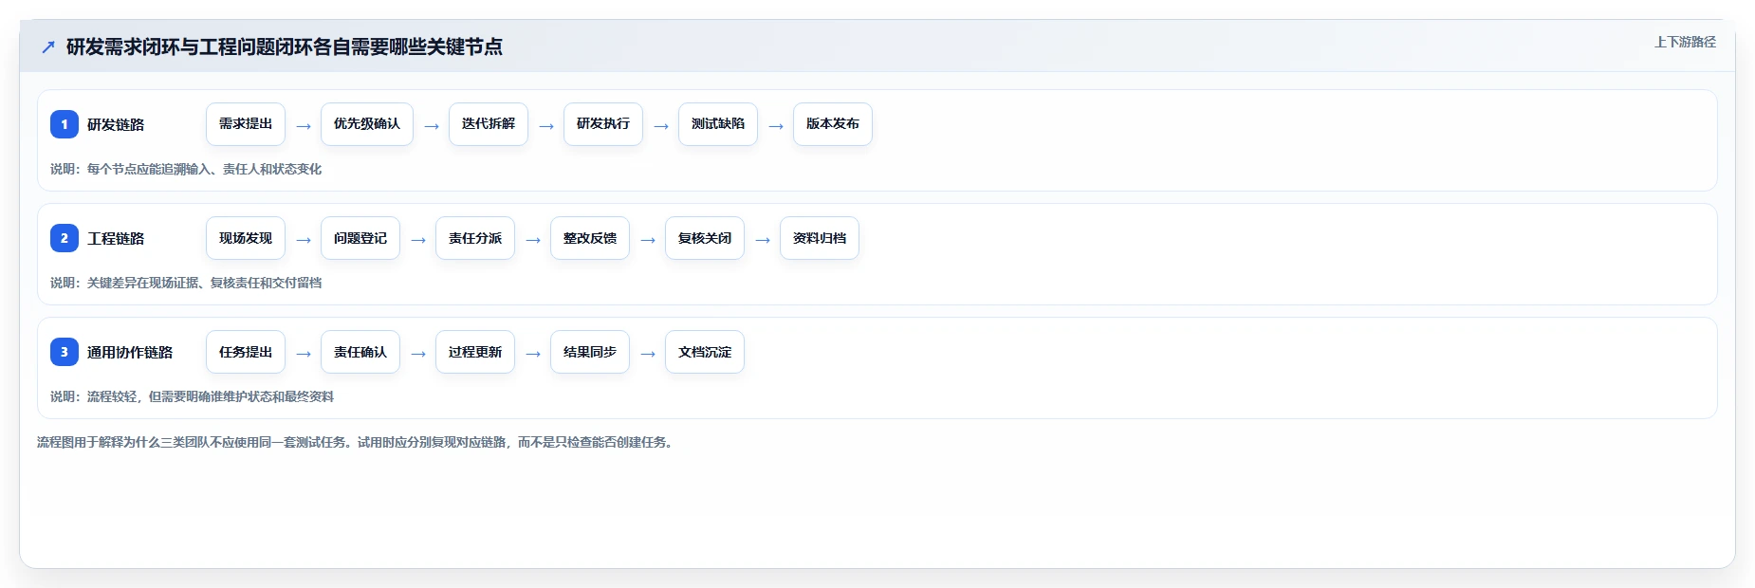The image size is (1755, 588).
Task: Click the 工程链路 row label
Action: point(116,238)
